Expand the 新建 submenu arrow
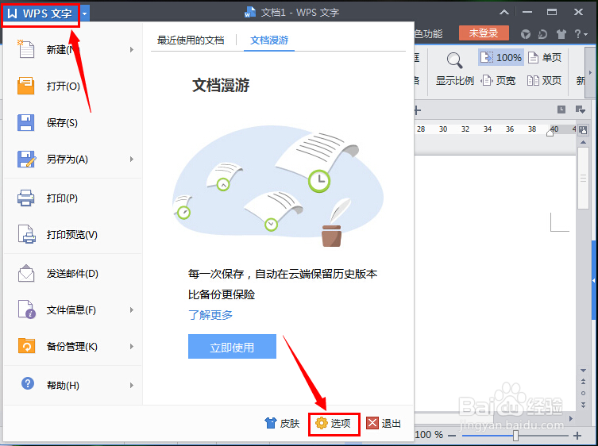Viewport: 598px width, 446px height. [x=132, y=49]
